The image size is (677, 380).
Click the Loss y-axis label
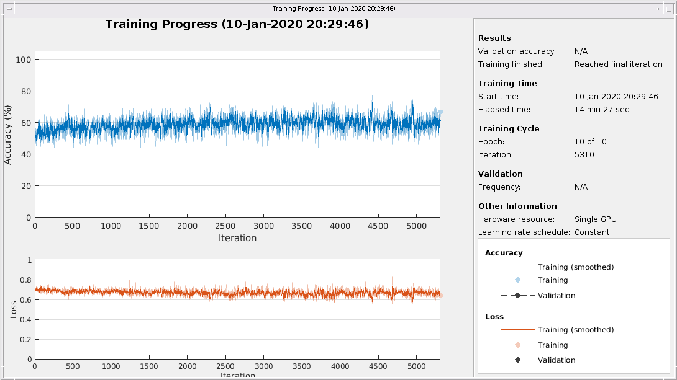(x=13, y=310)
